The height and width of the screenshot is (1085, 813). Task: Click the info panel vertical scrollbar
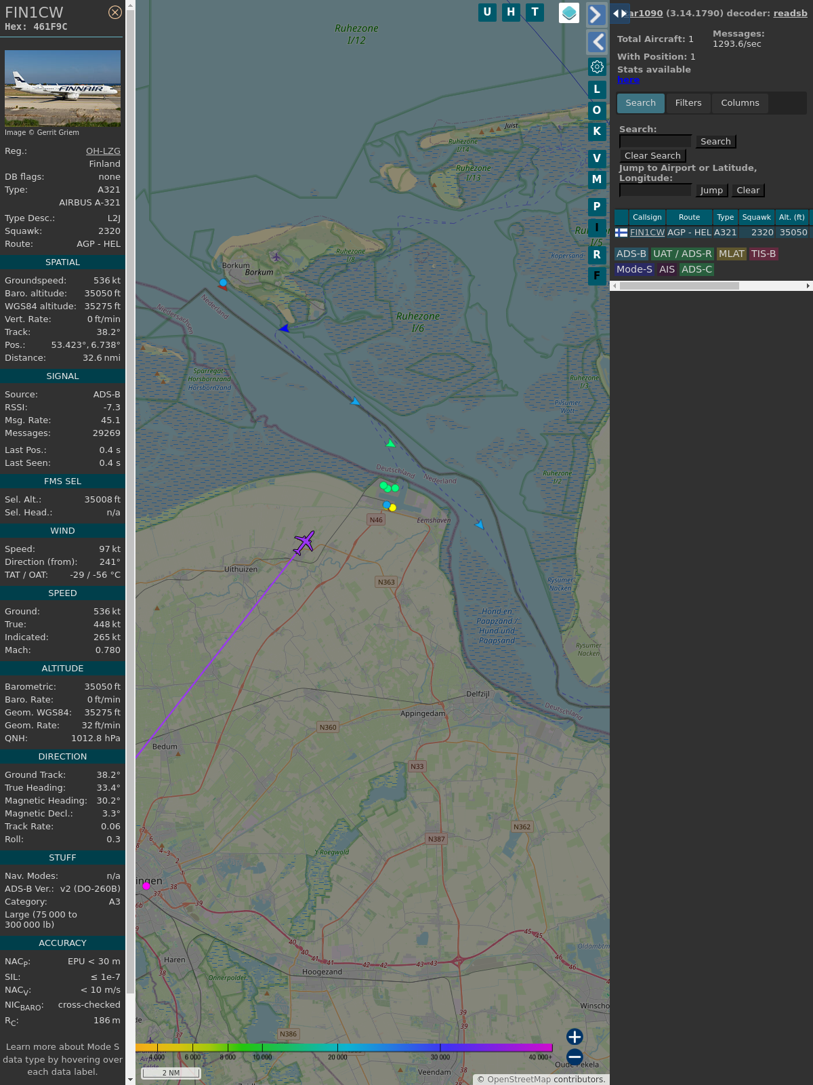[130, 502]
